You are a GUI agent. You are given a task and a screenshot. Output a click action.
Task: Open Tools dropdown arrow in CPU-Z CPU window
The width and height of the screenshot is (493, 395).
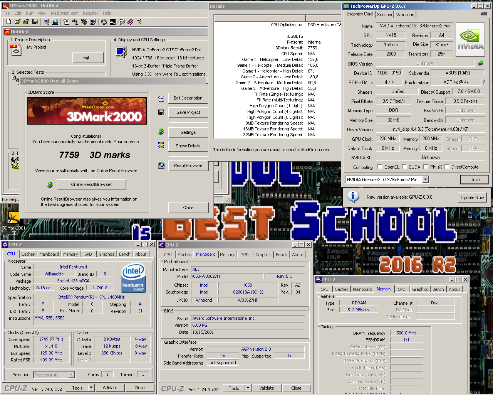91,388
